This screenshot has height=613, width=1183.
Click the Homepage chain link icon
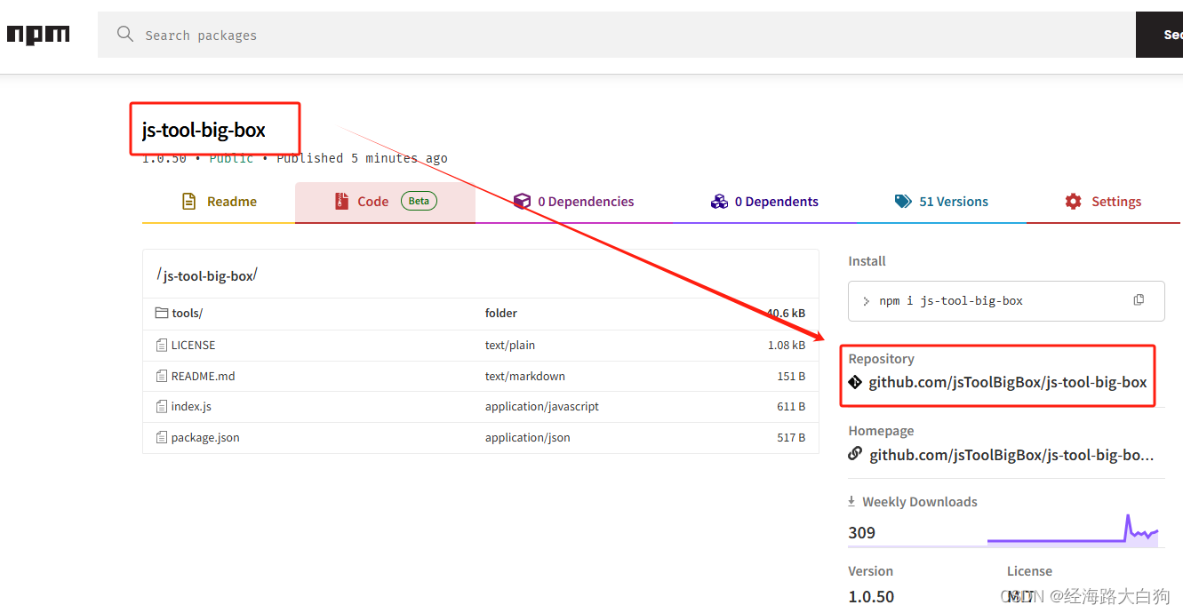pos(855,454)
